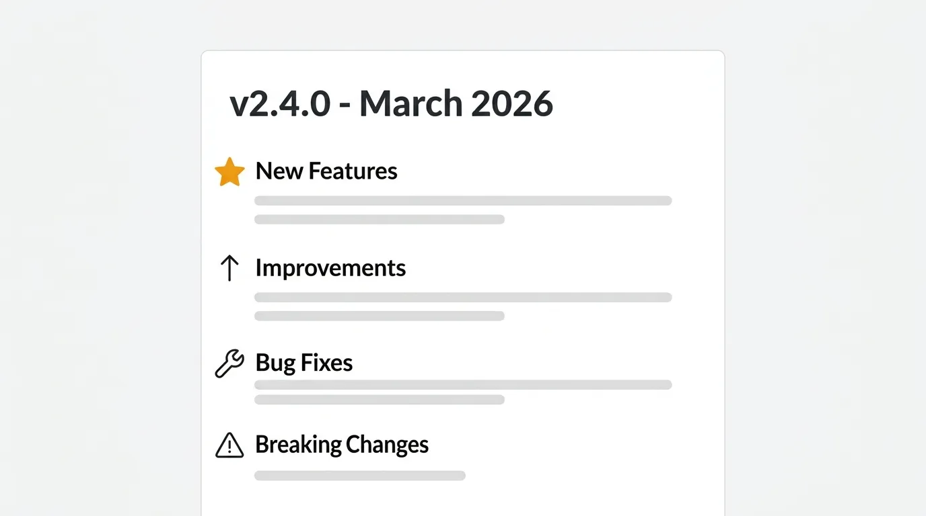The width and height of the screenshot is (926, 516).
Task: Click the up arrow Improvements icon
Action: coord(229,268)
